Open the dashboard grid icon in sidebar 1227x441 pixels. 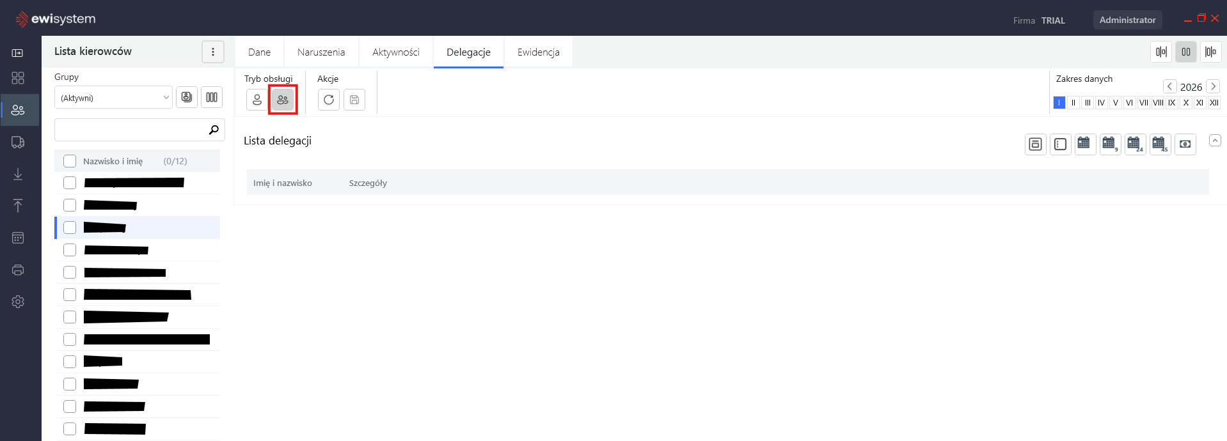[x=18, y=78]
